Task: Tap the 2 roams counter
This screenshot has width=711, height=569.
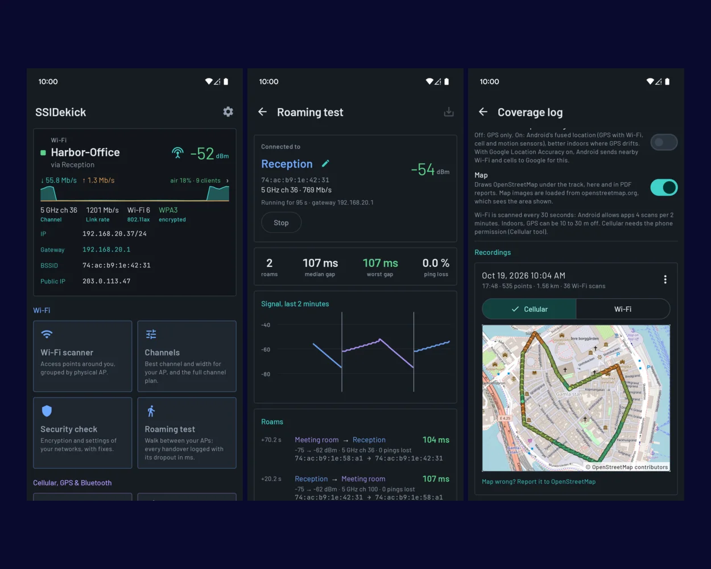Action: point(270,267)
